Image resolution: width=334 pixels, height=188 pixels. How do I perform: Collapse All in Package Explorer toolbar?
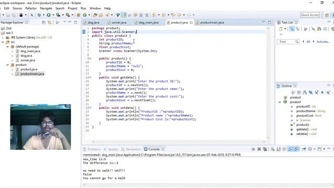44,22
